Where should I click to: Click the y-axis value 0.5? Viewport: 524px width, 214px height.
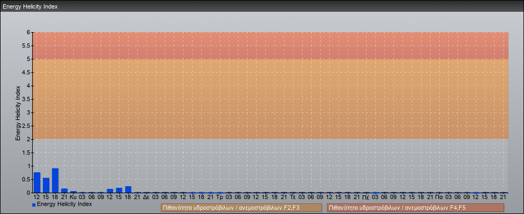[27, 179]
